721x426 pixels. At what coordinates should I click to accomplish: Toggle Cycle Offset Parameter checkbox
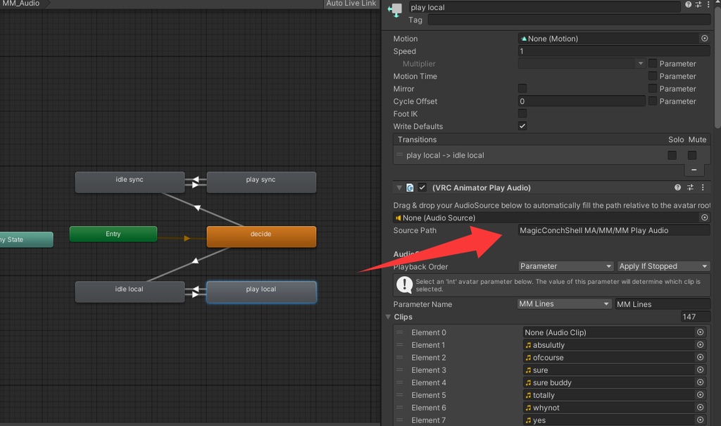pyautogui.click(x=652, y=101)
